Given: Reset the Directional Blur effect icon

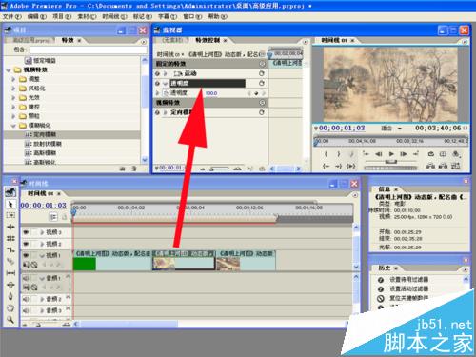Looking at the screenshot, I should 262,112.
